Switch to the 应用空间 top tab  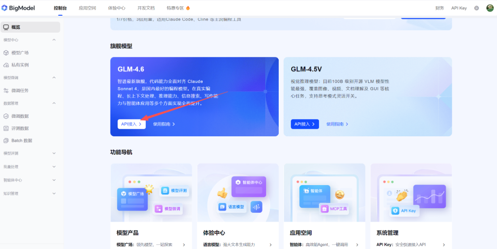(87, 8)
